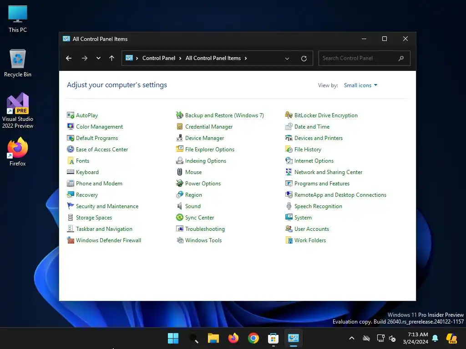Click Backup and Restore icon
466x349 pixels.
pyautogui.click(x=179, y=115)
